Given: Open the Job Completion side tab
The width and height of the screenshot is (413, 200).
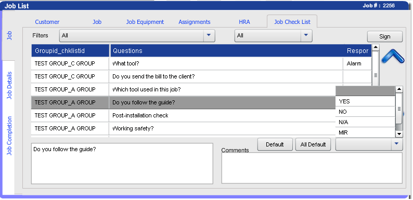Looking at the screenshot, I should click(9, 136).
